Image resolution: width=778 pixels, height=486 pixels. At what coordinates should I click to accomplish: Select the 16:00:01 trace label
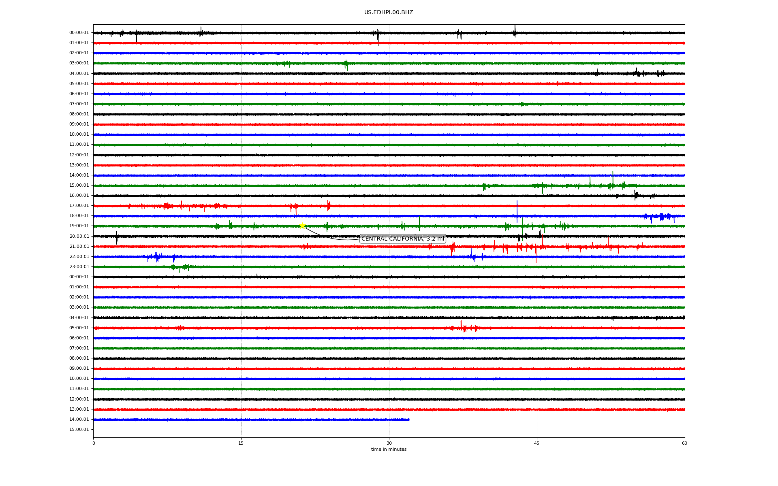point(79,196)
